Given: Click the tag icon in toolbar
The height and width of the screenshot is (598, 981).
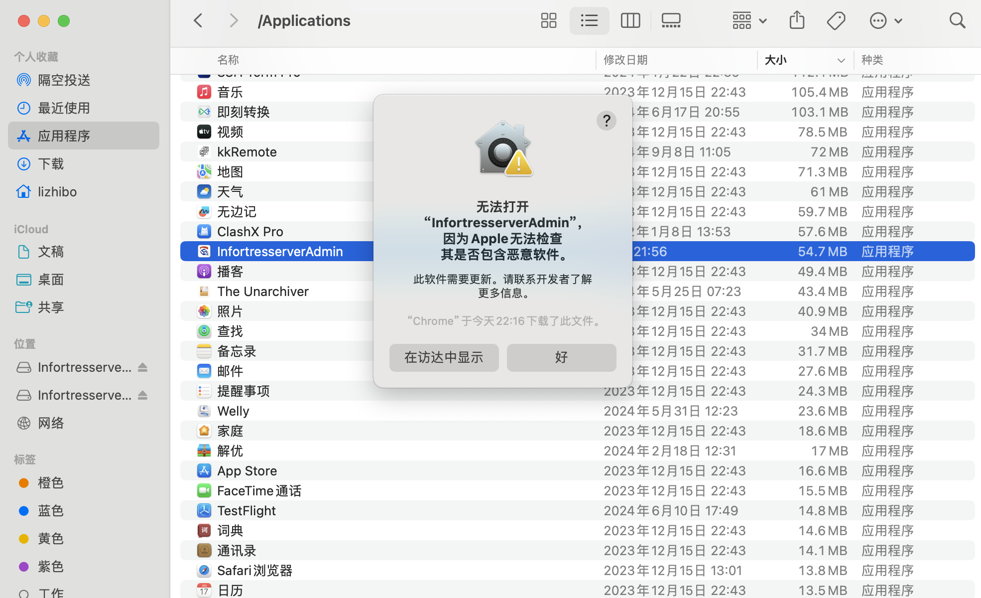Looking at the screenshot, I should (x=836, y=20).
